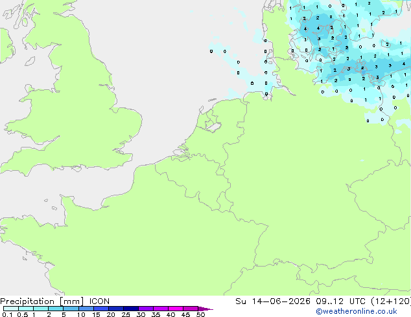
Task: Open the weatheronline.co.uk copyright link
Action: click(x=357, y=311)
